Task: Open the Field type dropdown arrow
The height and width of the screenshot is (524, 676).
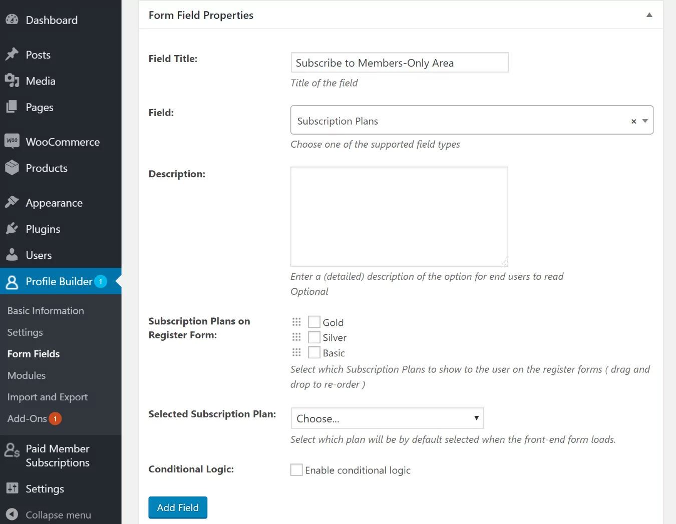Action: pos(645,121)
